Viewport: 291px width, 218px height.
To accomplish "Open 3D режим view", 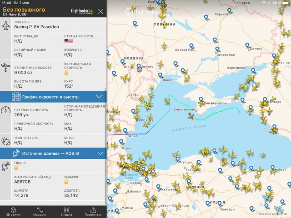I will [x=13, y=212].
